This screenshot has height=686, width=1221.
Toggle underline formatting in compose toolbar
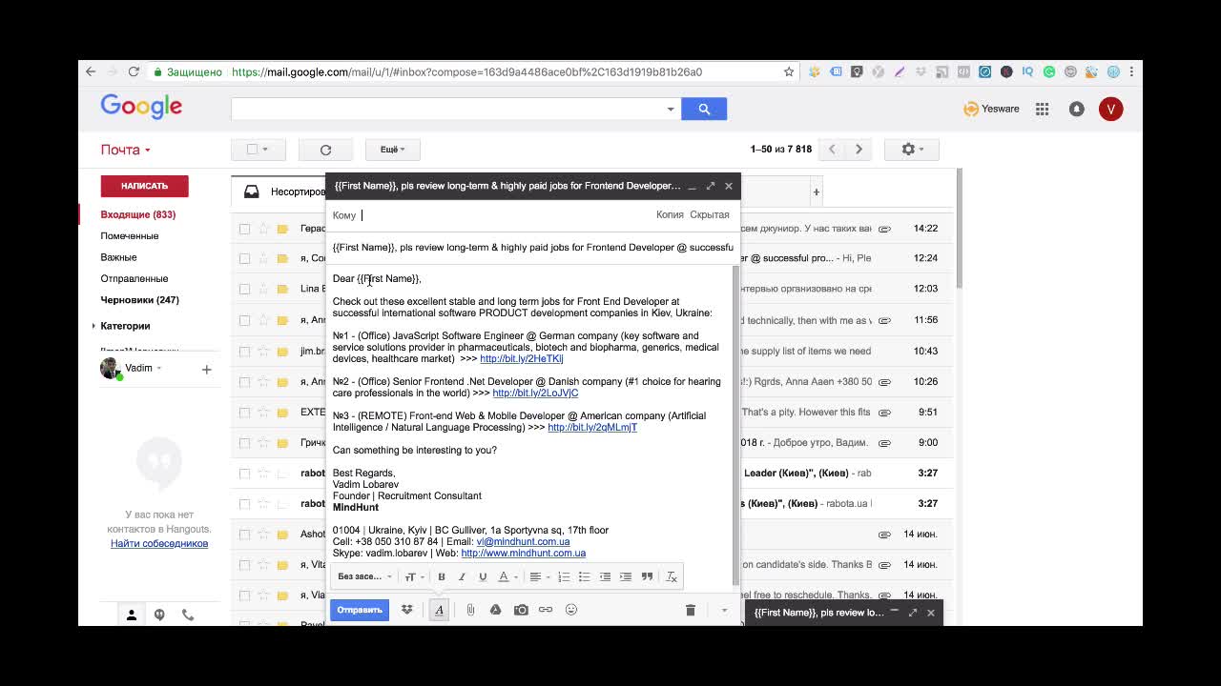tap(483, 576)
